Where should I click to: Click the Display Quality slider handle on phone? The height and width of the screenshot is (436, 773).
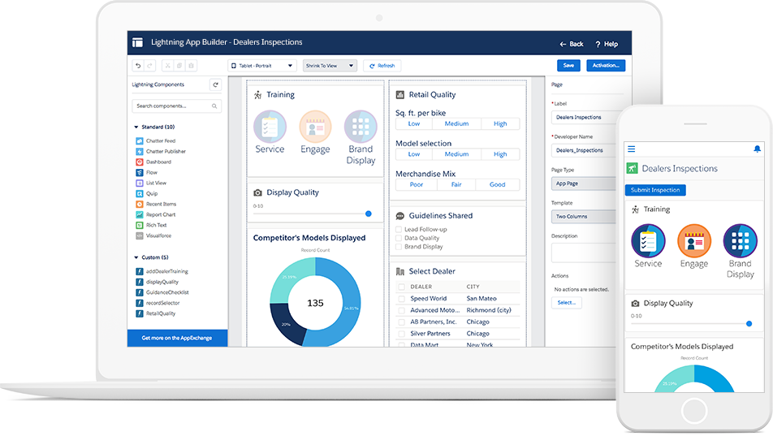(749, 324)
